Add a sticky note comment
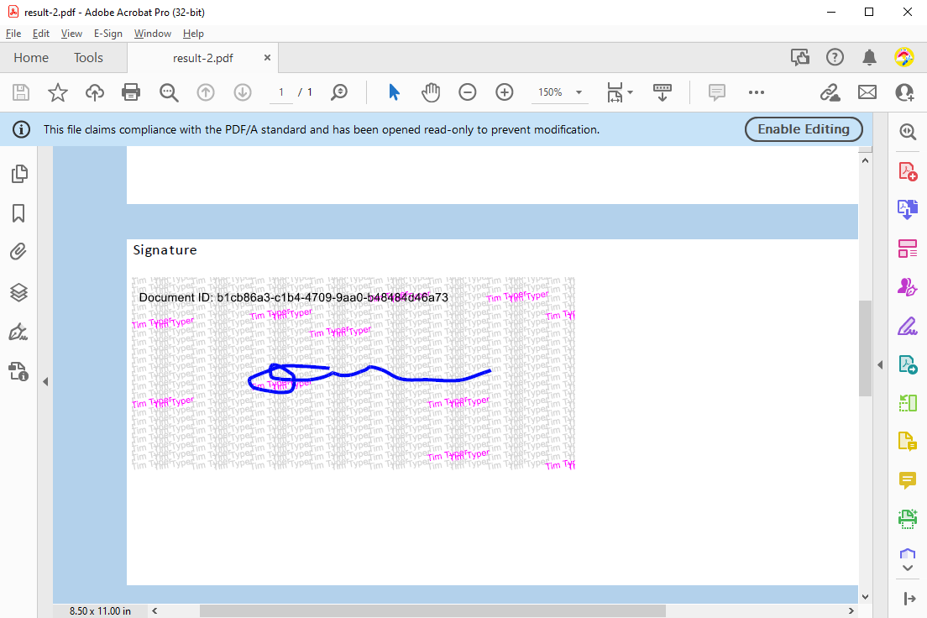The height and width of the screenshot is (618, 927). tap(716, 92)
